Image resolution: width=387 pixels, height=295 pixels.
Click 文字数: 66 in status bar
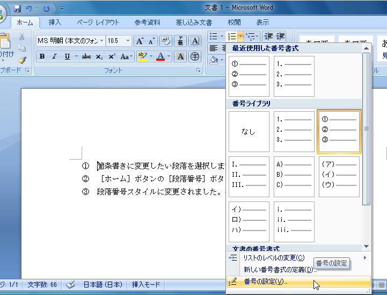click(x=42, y=285)
